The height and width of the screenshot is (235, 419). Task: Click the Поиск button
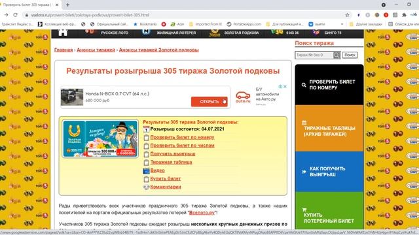pyautogui.click(x=350, y=55)
